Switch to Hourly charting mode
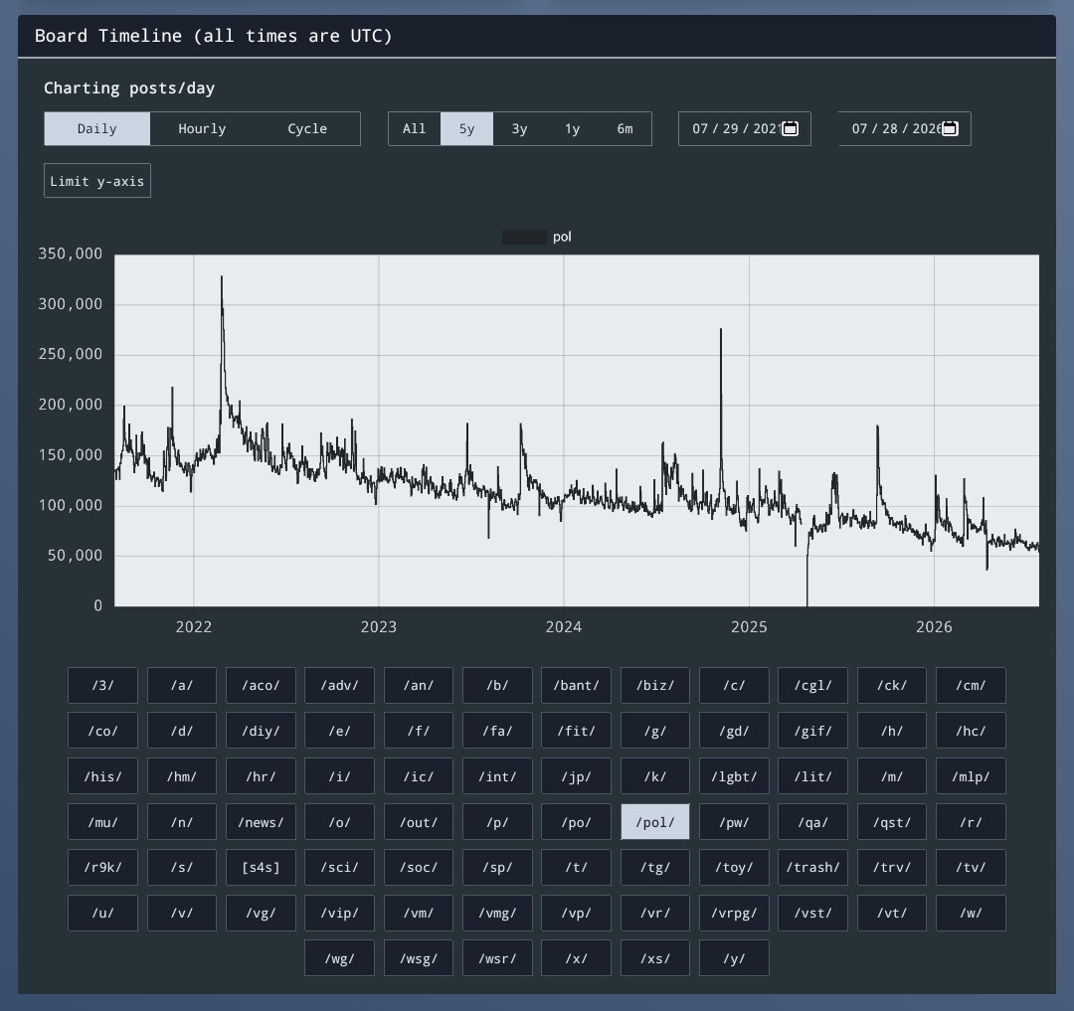The image size is (1074, 1011). (202, 128)
